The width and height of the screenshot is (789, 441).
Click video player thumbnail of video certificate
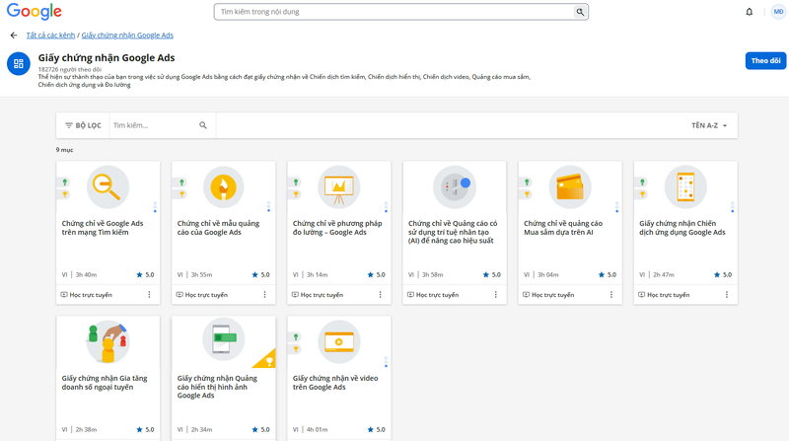pos(339,341)
